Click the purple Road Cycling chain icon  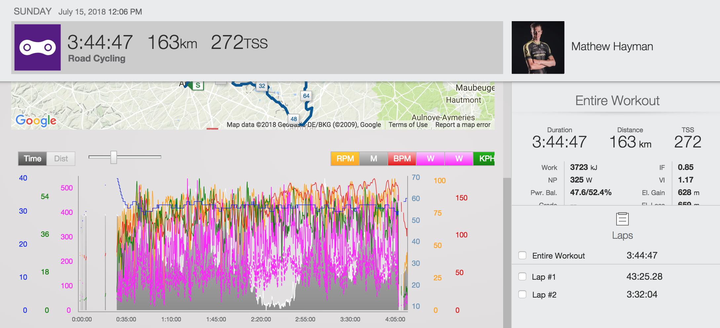[37, 47]
